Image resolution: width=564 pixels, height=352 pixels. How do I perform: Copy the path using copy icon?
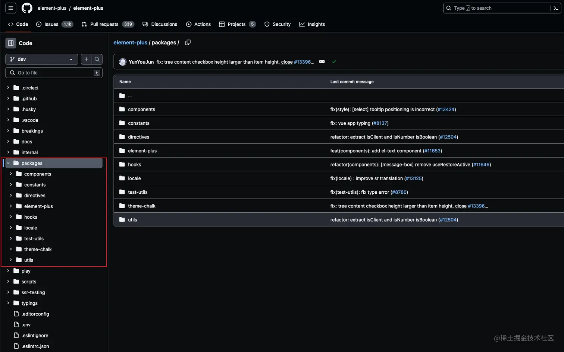(x=188, y=42)
